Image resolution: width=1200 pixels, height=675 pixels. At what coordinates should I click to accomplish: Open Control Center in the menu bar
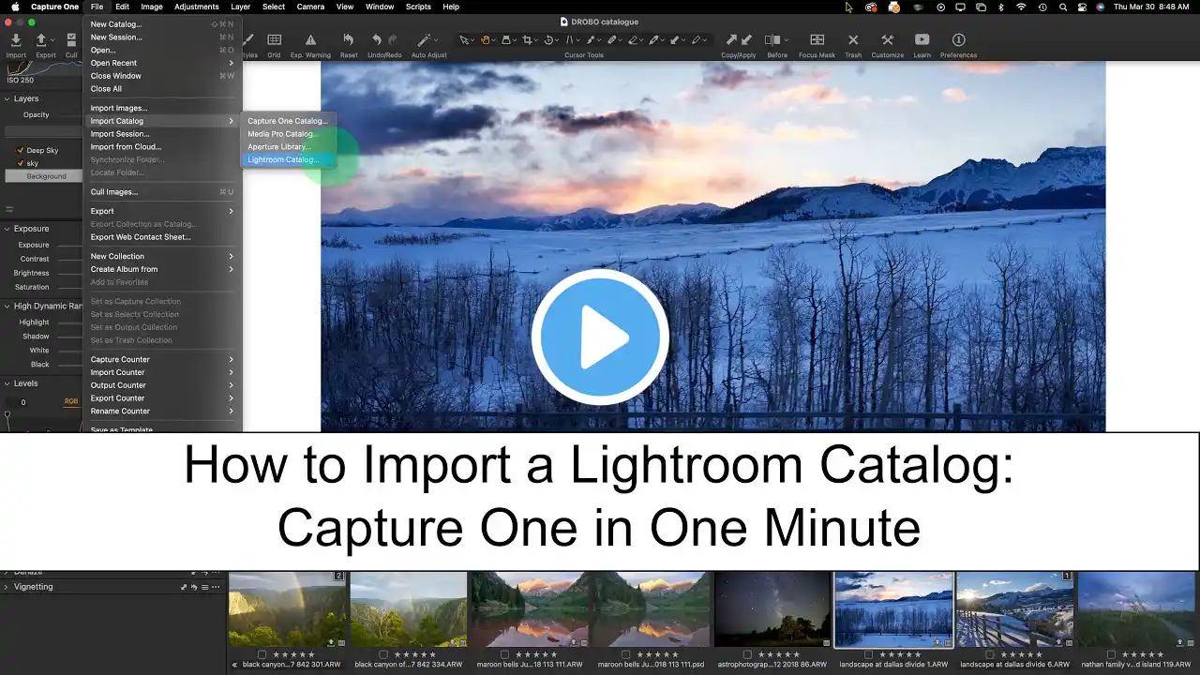tap(1082, 7)
